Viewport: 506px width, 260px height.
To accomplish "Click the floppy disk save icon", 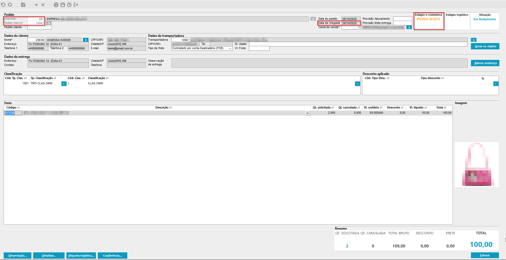I will tap(23, 5).
